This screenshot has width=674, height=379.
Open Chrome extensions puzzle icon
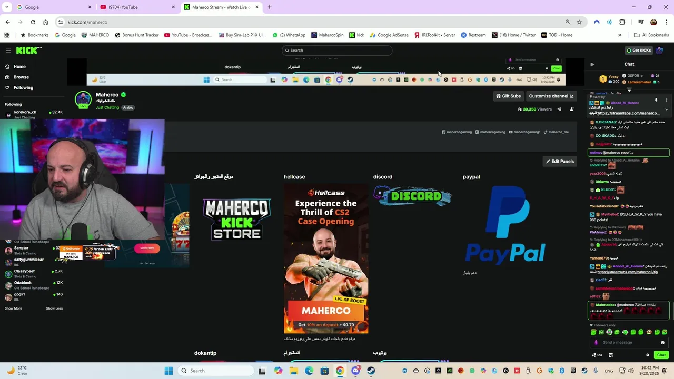[622, 22]
